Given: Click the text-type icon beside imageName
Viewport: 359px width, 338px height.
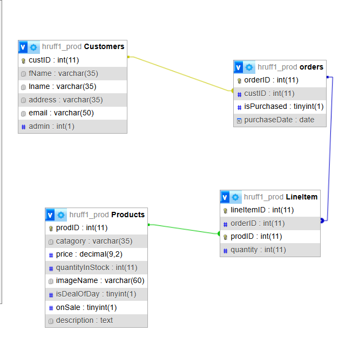Looking at the screenshot, I should pos(51,281).
